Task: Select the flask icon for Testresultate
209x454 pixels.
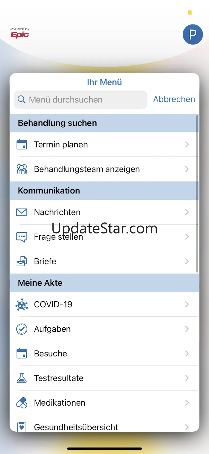Action: pos(22,378)
